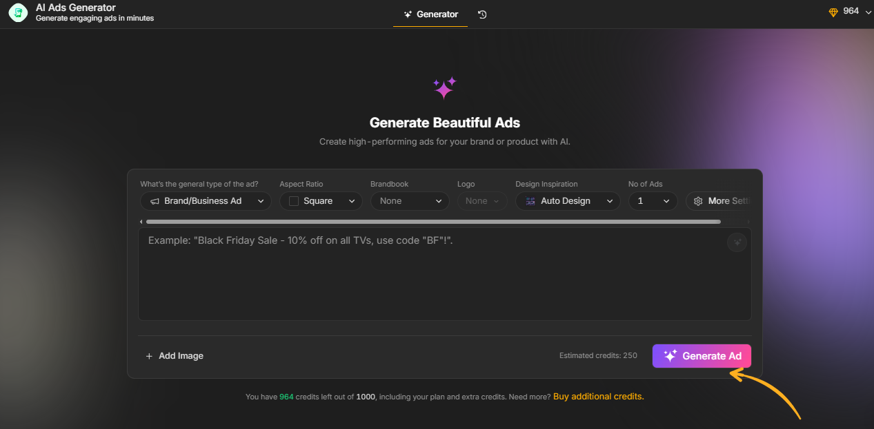Open the Brandbook None dropdown
874x429 pixels.
410,201
